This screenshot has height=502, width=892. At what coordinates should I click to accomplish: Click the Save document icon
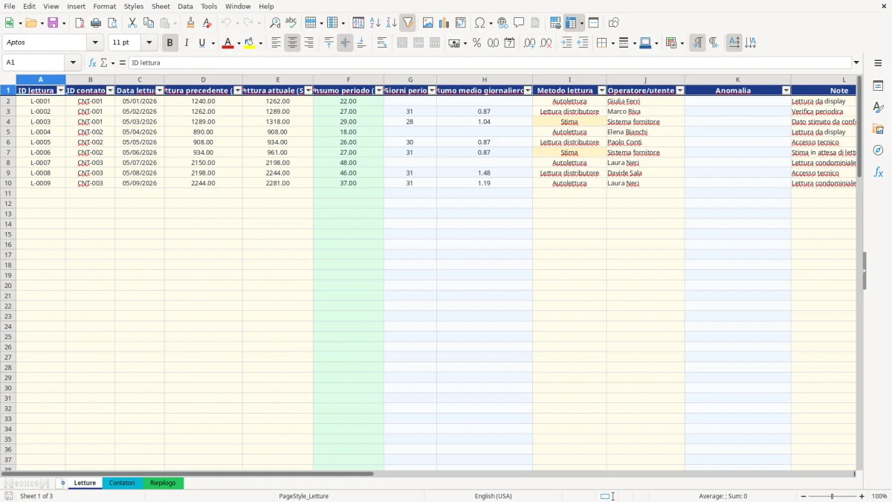(53, 23)
